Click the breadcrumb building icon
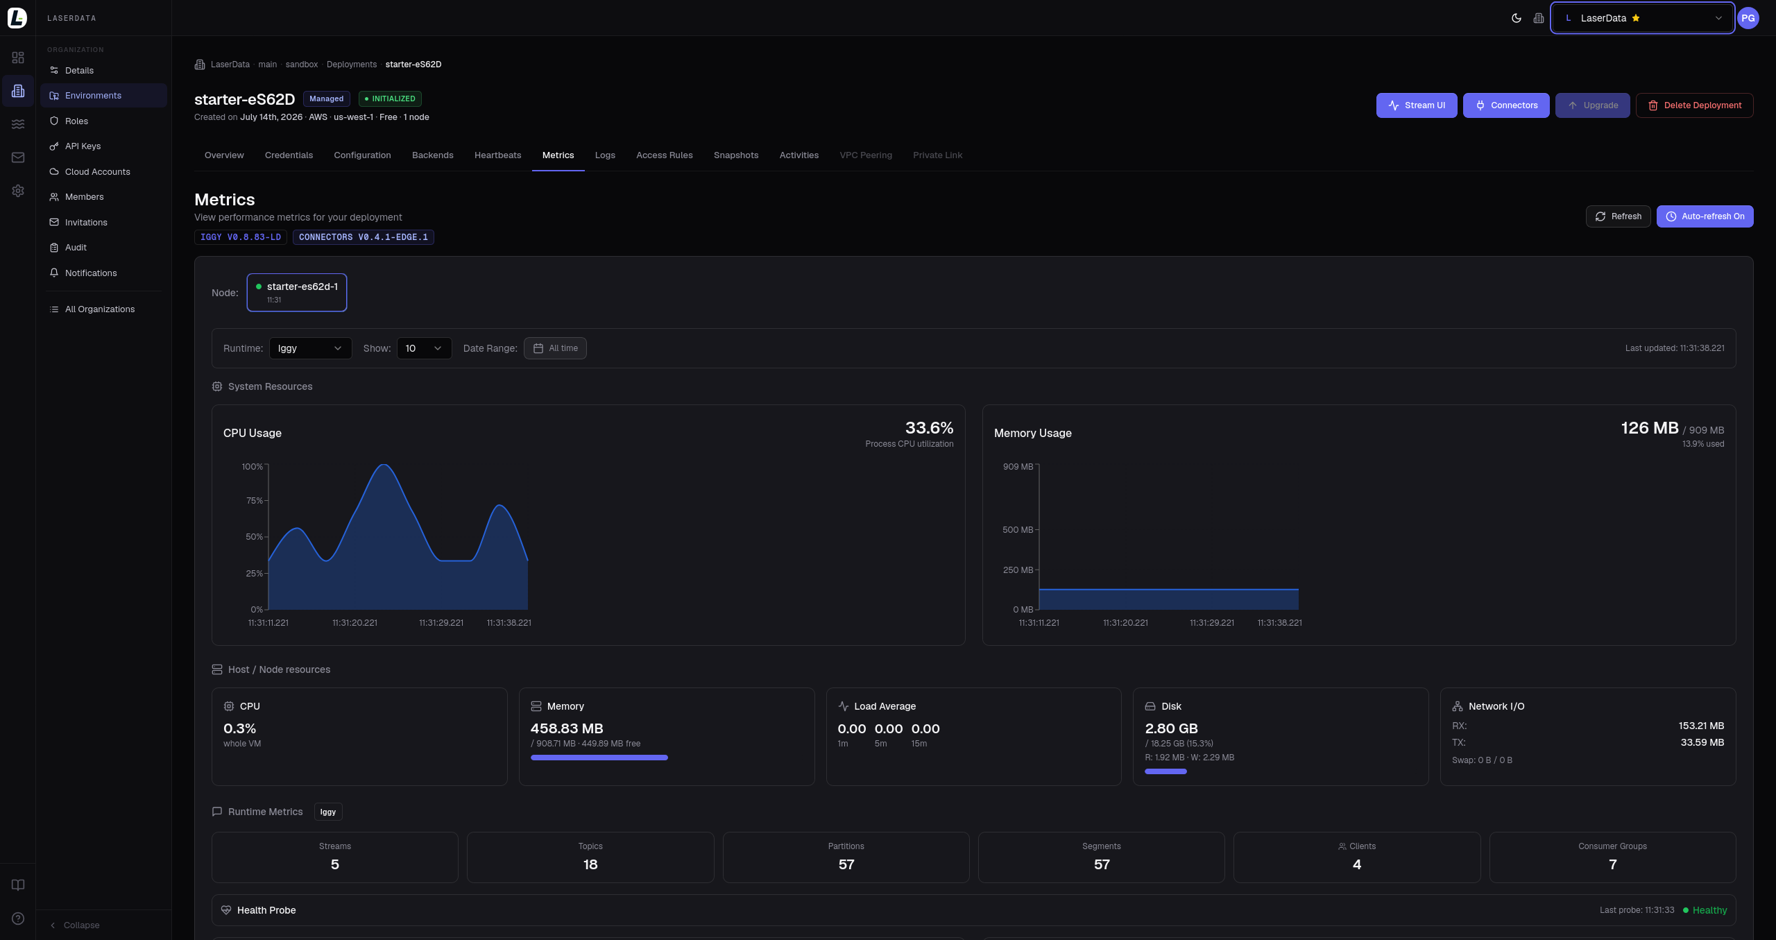Viewport: 1776px width, 940px height. (200, 65)
